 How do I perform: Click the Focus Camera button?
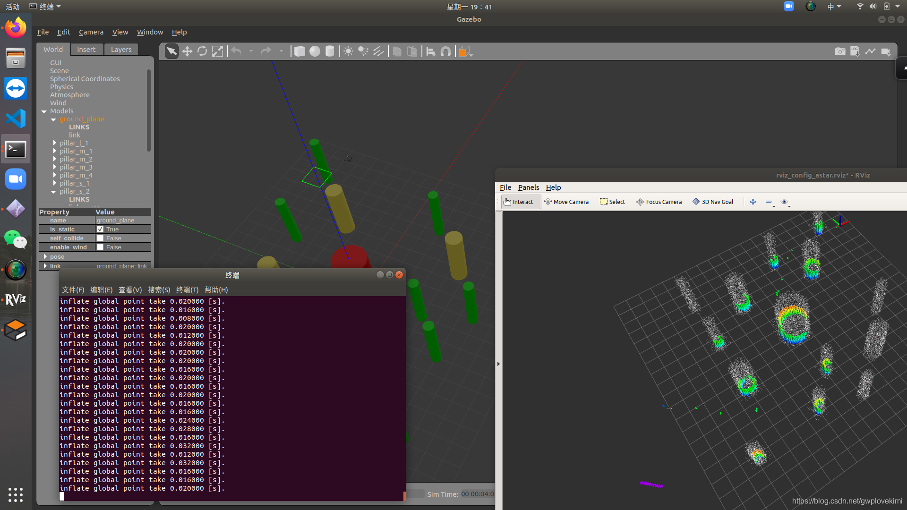pyautogui.click(x=659, y=202)
